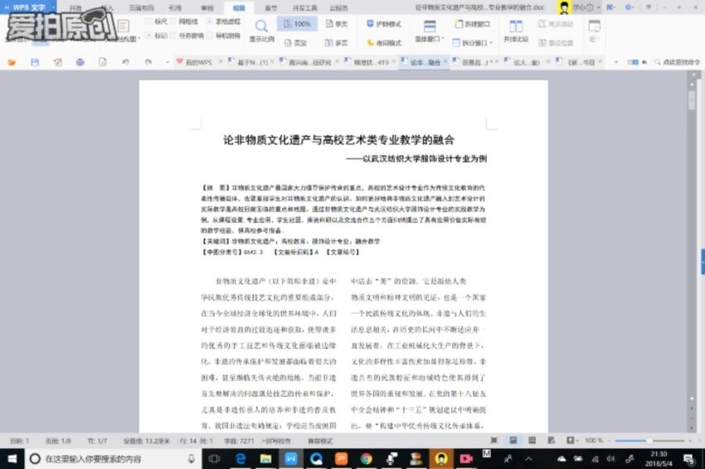
Task: Open Google Chrome from taskbar
Action: point(366,459)
